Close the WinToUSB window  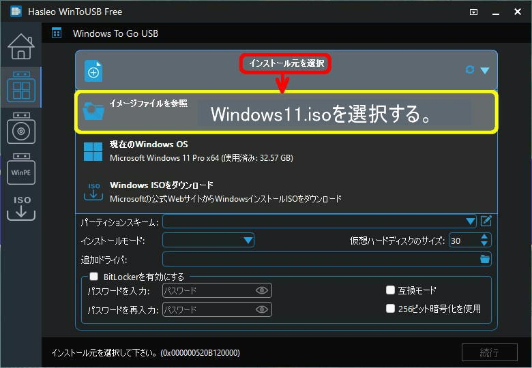coord(518,12)
